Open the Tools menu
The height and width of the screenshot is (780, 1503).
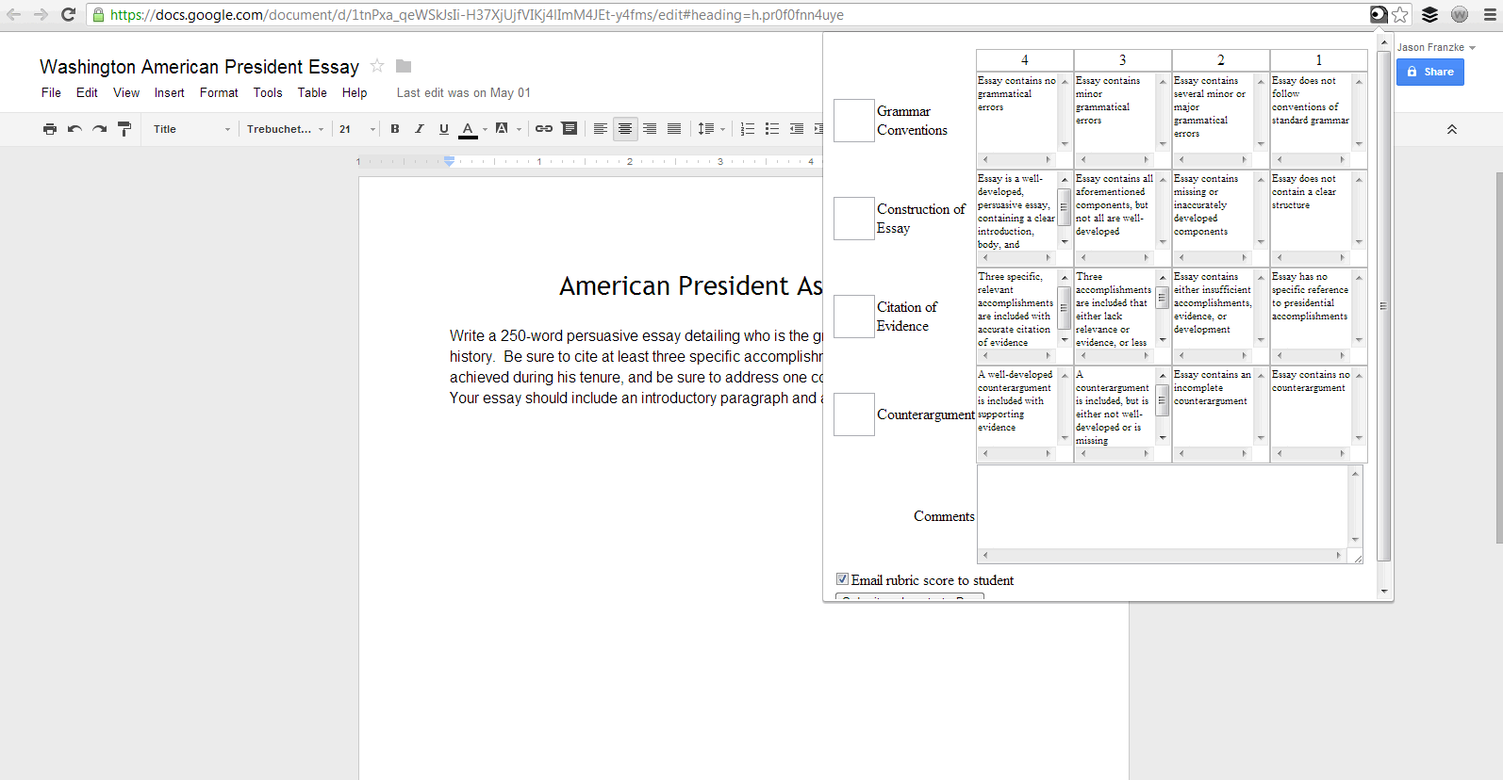[x=268, y=92]
